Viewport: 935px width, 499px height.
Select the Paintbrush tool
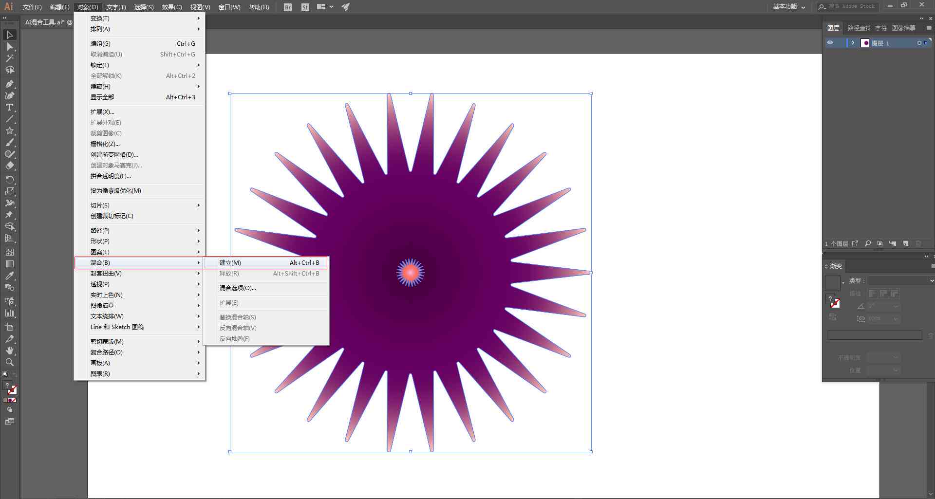(x=9, y=143)
